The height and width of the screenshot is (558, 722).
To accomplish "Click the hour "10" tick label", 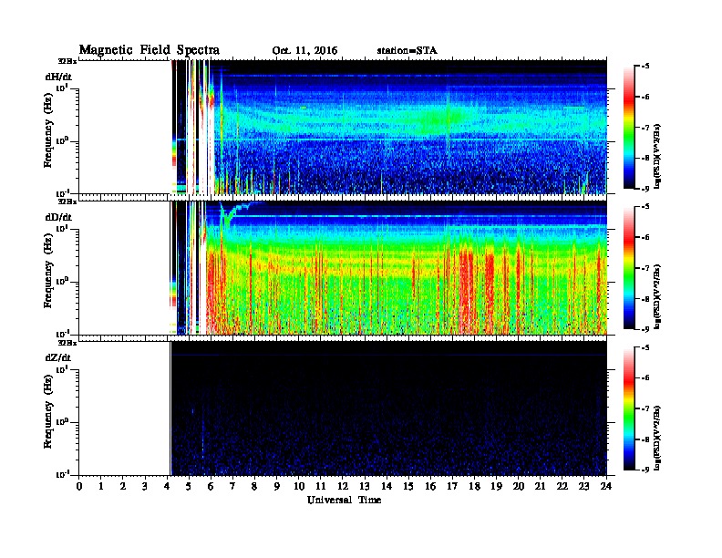I will coord(299,486).
